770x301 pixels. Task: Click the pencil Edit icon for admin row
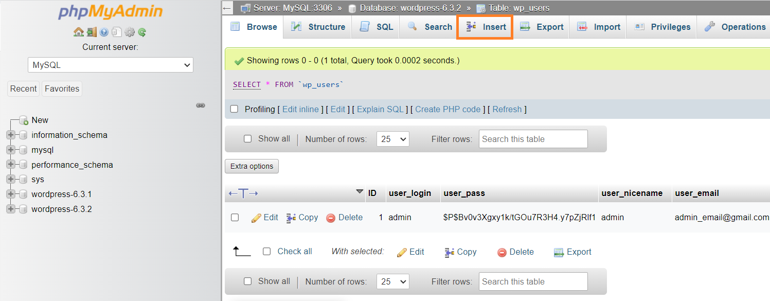256,218
